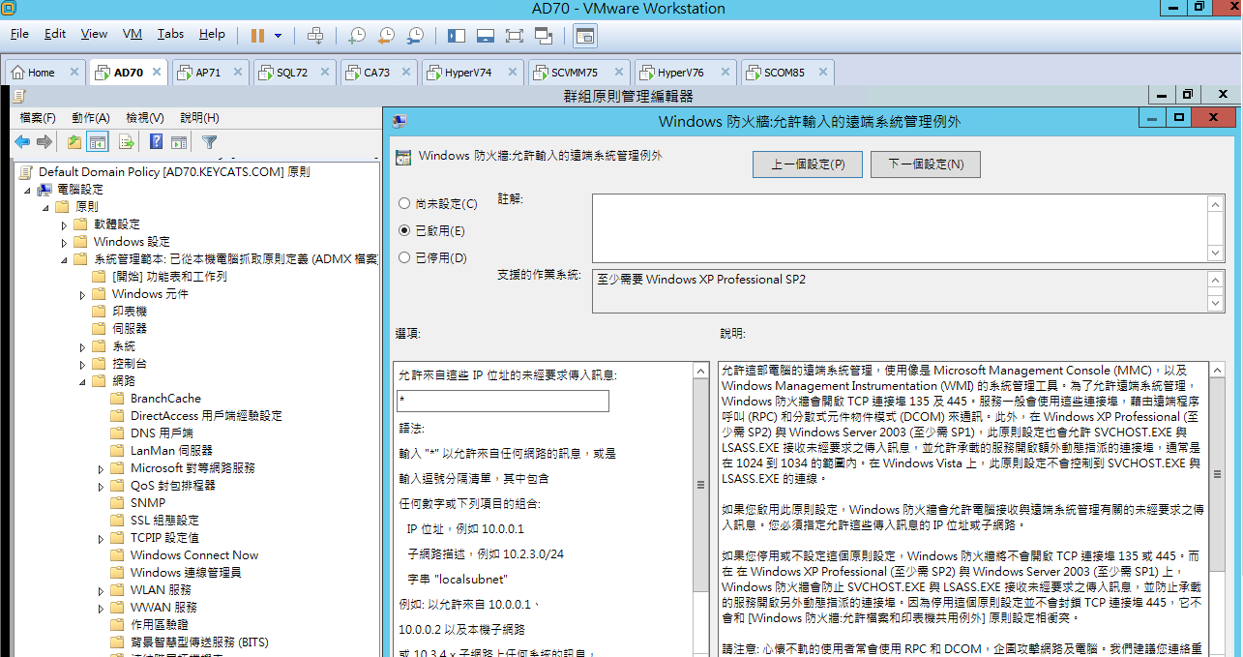Select the Windows Connect Now tree item
The height and width of the screenshot is (657, 1243).
tap(194, 555)
